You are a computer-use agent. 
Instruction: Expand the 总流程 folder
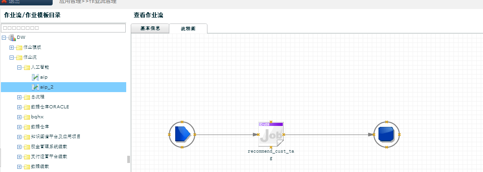19,97
